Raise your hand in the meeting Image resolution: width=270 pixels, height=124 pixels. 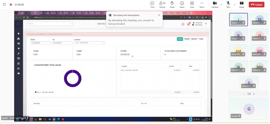pos(172,5)
